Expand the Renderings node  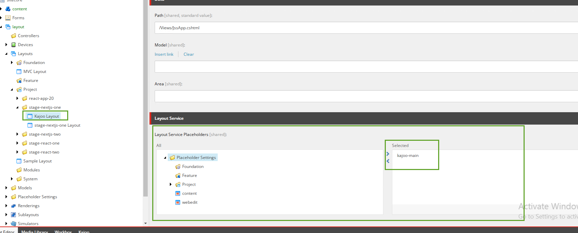pos(7,206)
